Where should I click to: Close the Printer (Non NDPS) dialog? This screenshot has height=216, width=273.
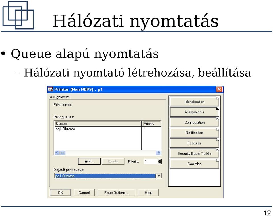219,89
